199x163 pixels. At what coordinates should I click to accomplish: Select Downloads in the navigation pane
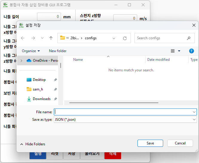coord(42,99)
